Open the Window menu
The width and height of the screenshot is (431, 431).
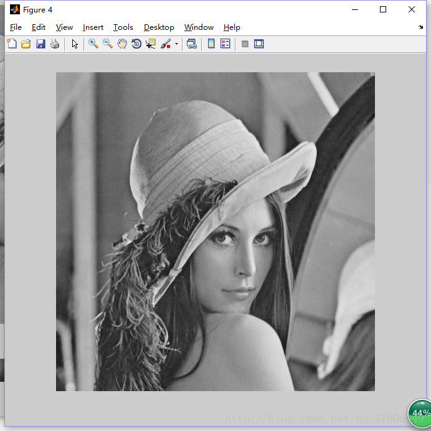point(199,27)
